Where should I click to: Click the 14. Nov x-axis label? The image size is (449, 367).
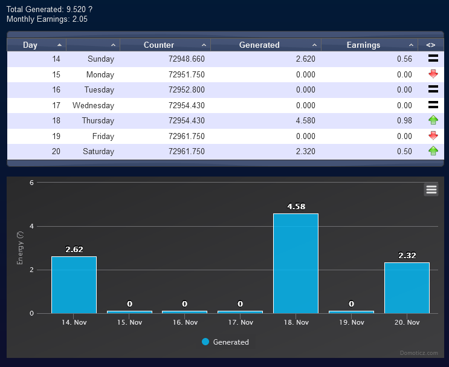tap(74, 322)
